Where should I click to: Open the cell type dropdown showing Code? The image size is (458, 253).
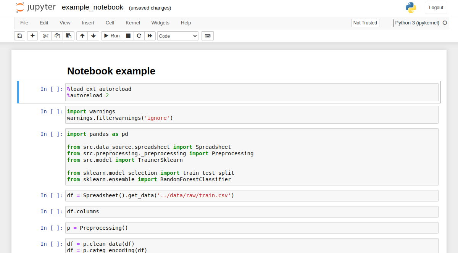tap(178, 36)
